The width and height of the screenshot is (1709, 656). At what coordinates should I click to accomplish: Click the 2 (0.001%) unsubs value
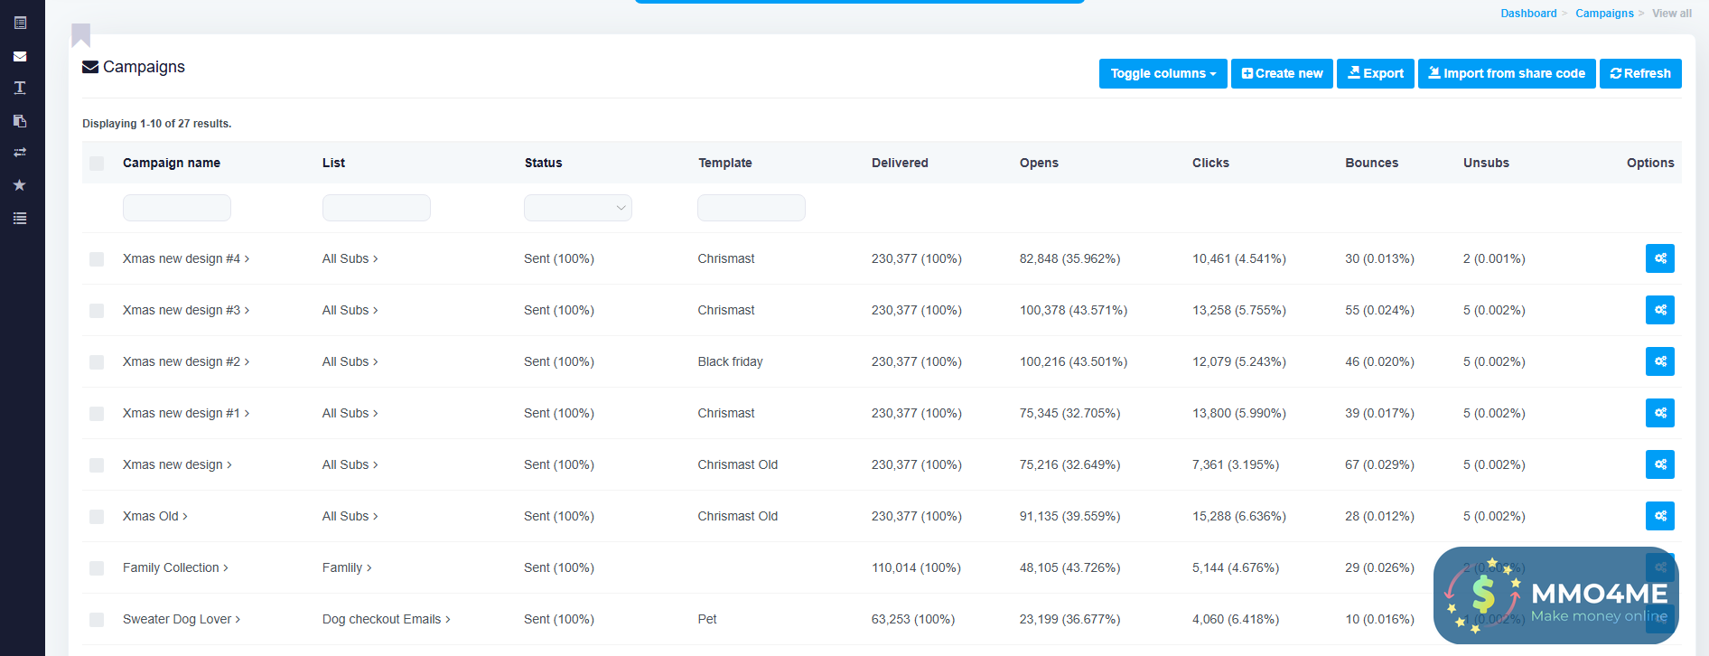1494,258
